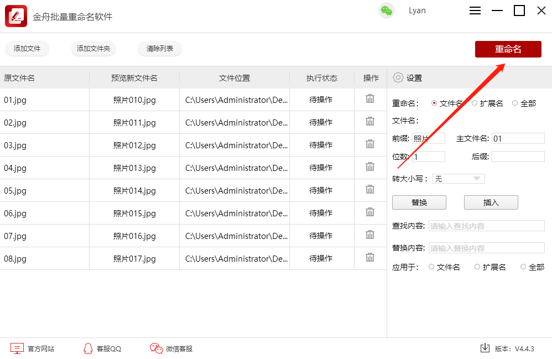Click the 照片013.jpg preview cell
The image size is (552, 359).
(134, 168)
